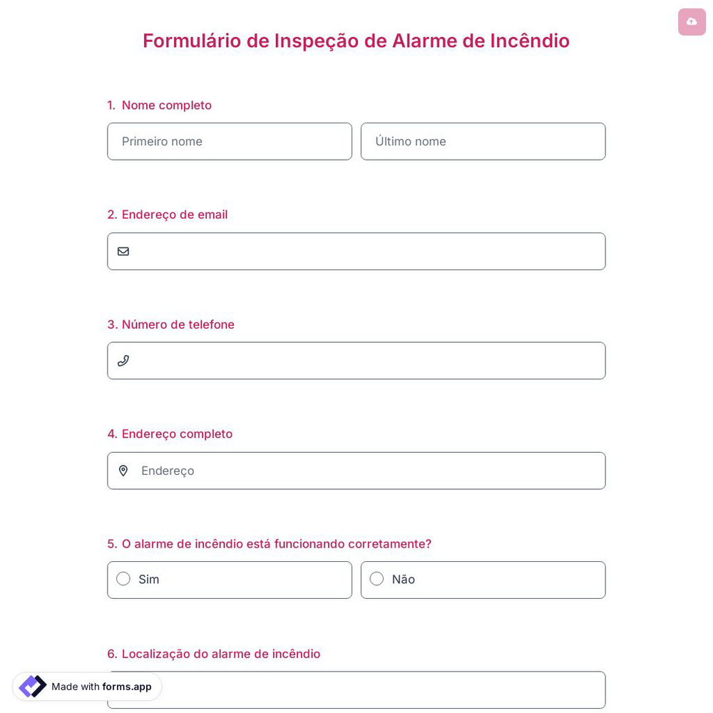
Task: Click the cloud upload icon
Action: (692, 21)
